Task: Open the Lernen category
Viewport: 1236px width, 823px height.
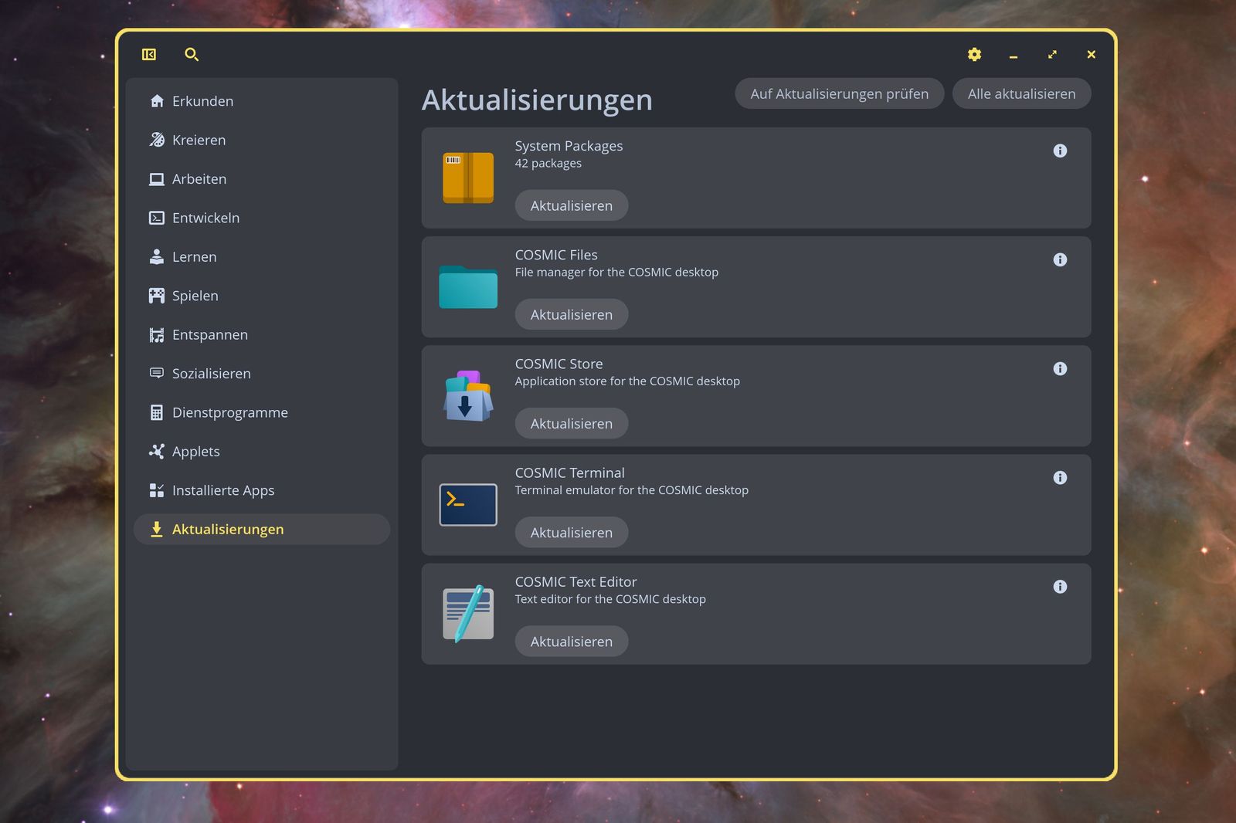Action: (x=262, y=256)
